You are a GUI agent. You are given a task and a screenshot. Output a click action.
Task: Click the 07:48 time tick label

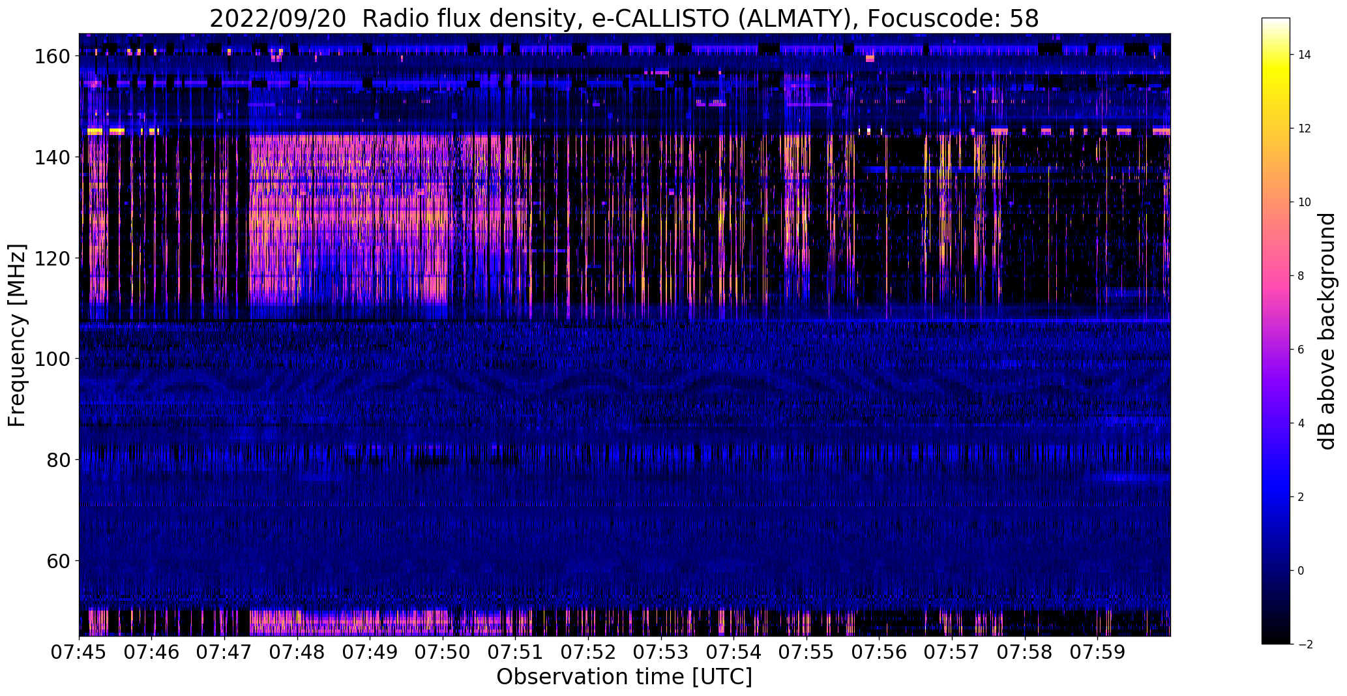(297, 653)
